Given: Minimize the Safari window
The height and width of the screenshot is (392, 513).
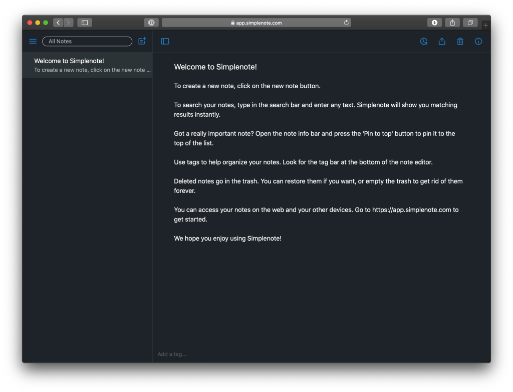Looking at the screenshot, I should (38, 23).
